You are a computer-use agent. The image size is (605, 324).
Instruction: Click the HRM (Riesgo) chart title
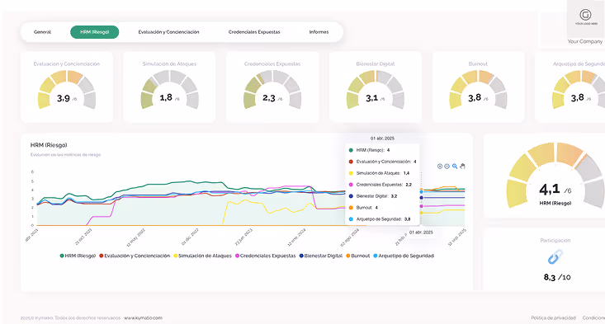coord(49,145)
